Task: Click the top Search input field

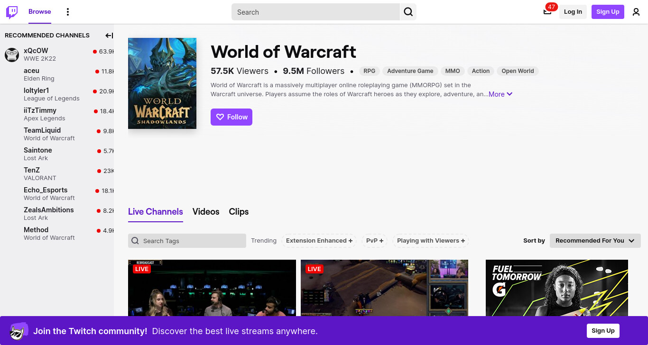Action: pyautogui.click(x=315, y=12)
